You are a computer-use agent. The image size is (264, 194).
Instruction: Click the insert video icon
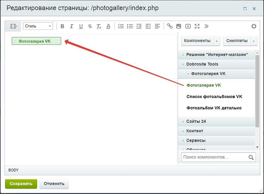(188, 26)
